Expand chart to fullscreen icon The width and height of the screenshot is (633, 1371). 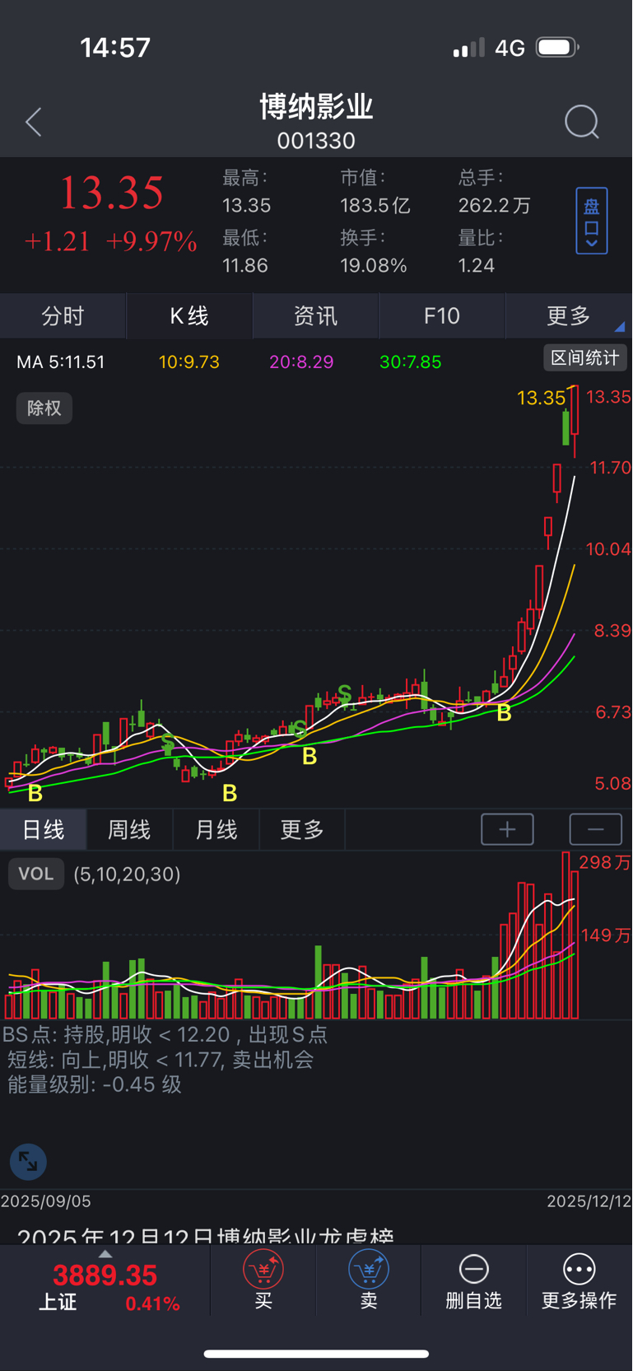click(x=28, y=1162)
